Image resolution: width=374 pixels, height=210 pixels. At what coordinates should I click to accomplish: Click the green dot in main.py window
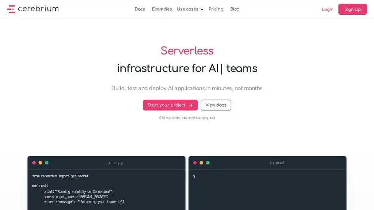click(x=47, y=163)
